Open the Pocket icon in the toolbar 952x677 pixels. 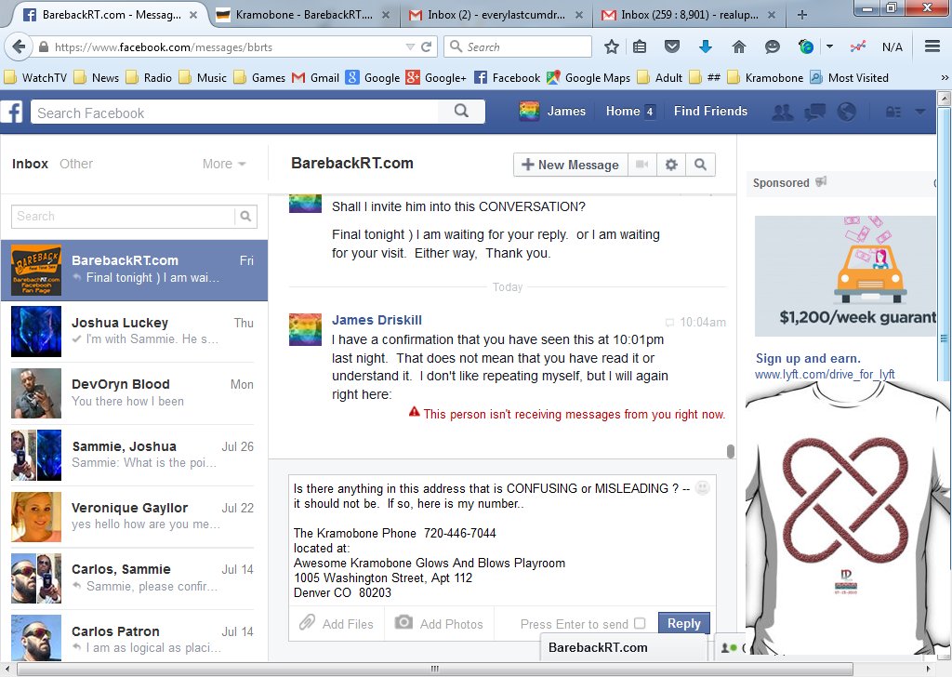click(671, 46)
